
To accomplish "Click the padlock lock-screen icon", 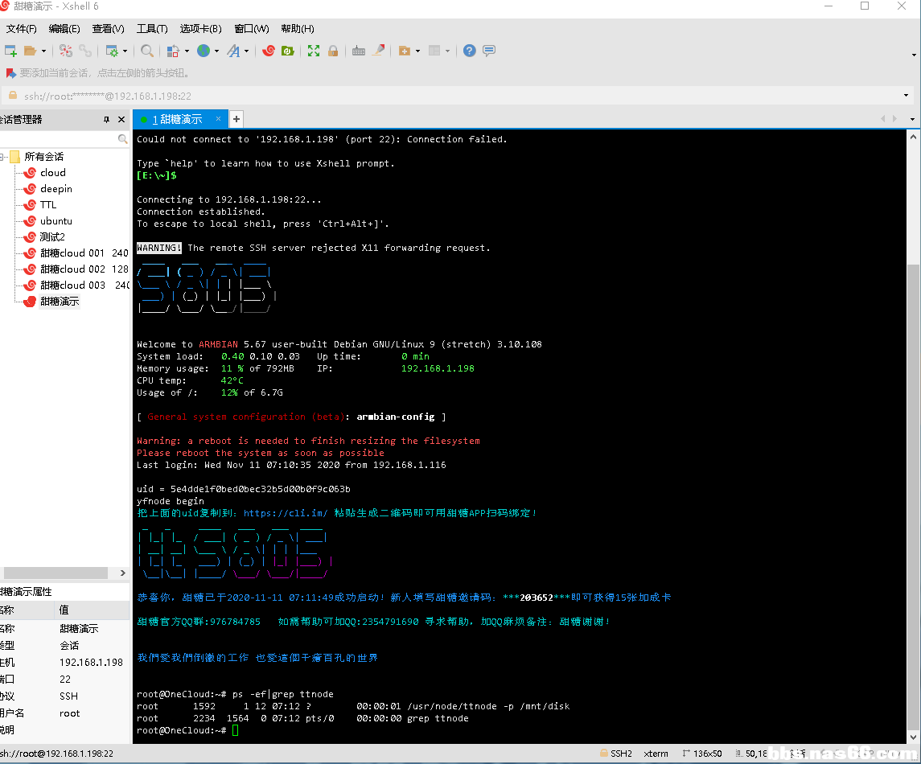I will [333, 51].
